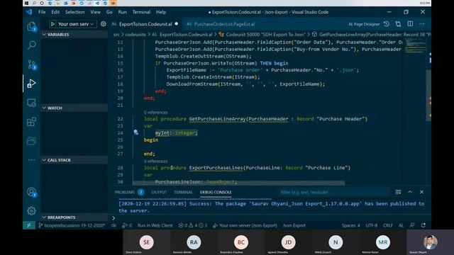Open changes compare icon in editor toolbar
Viewport: 454px width, 255px height.
398,24
